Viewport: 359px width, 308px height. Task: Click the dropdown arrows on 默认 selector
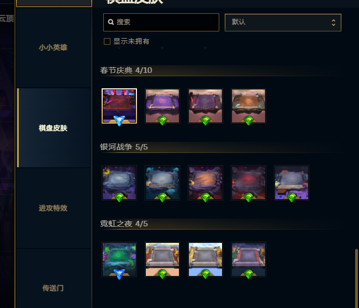[334, 23]
